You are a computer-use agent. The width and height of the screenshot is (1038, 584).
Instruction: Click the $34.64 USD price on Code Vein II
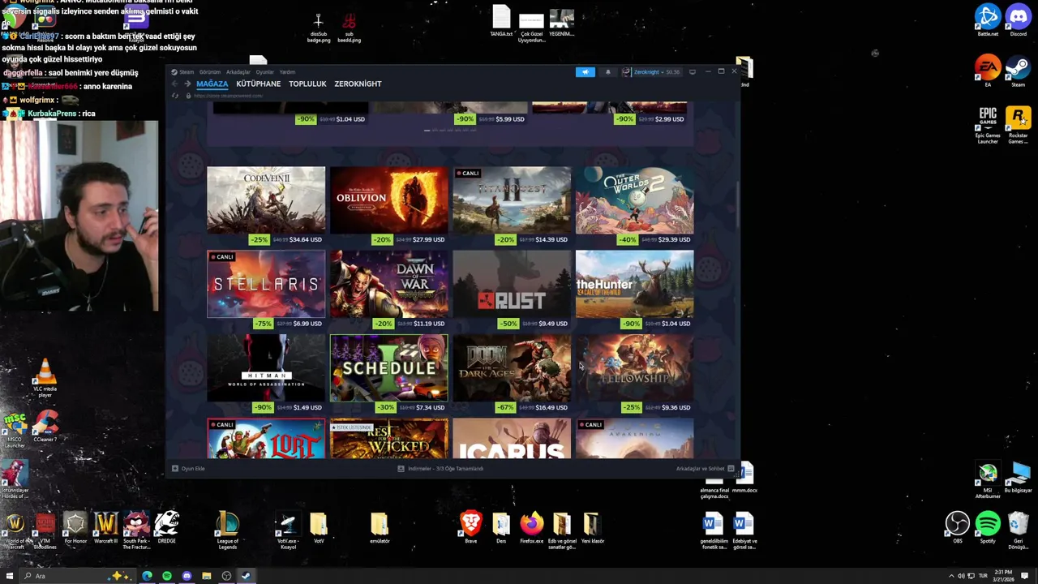pyautogui.click(x=305, y=239)
